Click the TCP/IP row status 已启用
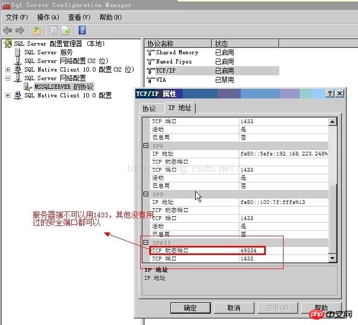This screenshot has width=358, height=325. [225, 70]
